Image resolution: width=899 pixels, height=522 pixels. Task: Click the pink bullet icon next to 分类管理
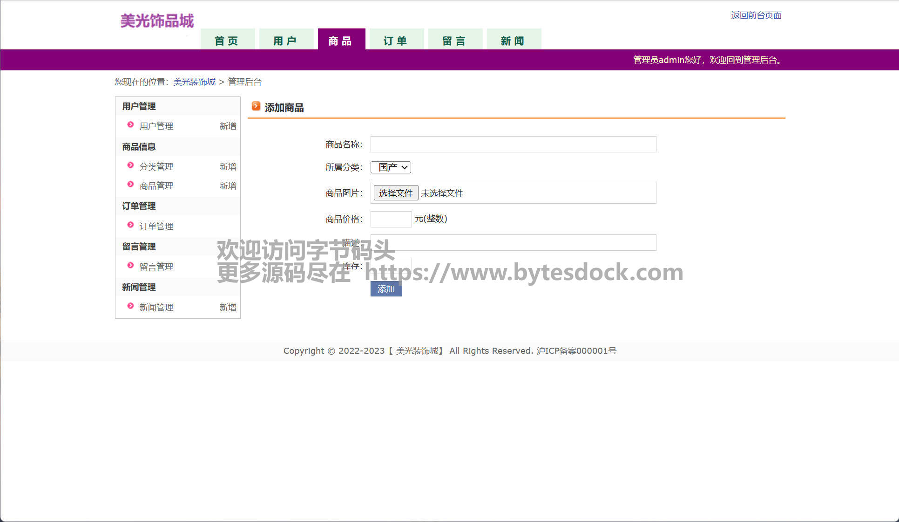(x=130, y=165)
